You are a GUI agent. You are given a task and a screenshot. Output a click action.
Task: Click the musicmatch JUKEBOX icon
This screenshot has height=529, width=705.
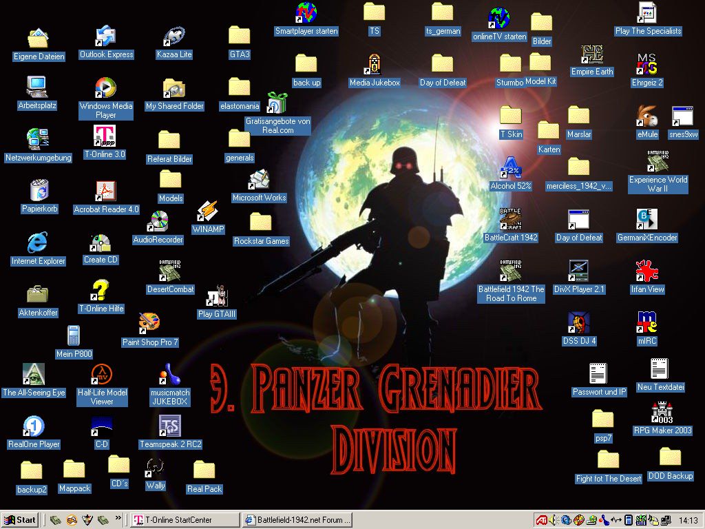pyautogui.click(x=170, y=374)
